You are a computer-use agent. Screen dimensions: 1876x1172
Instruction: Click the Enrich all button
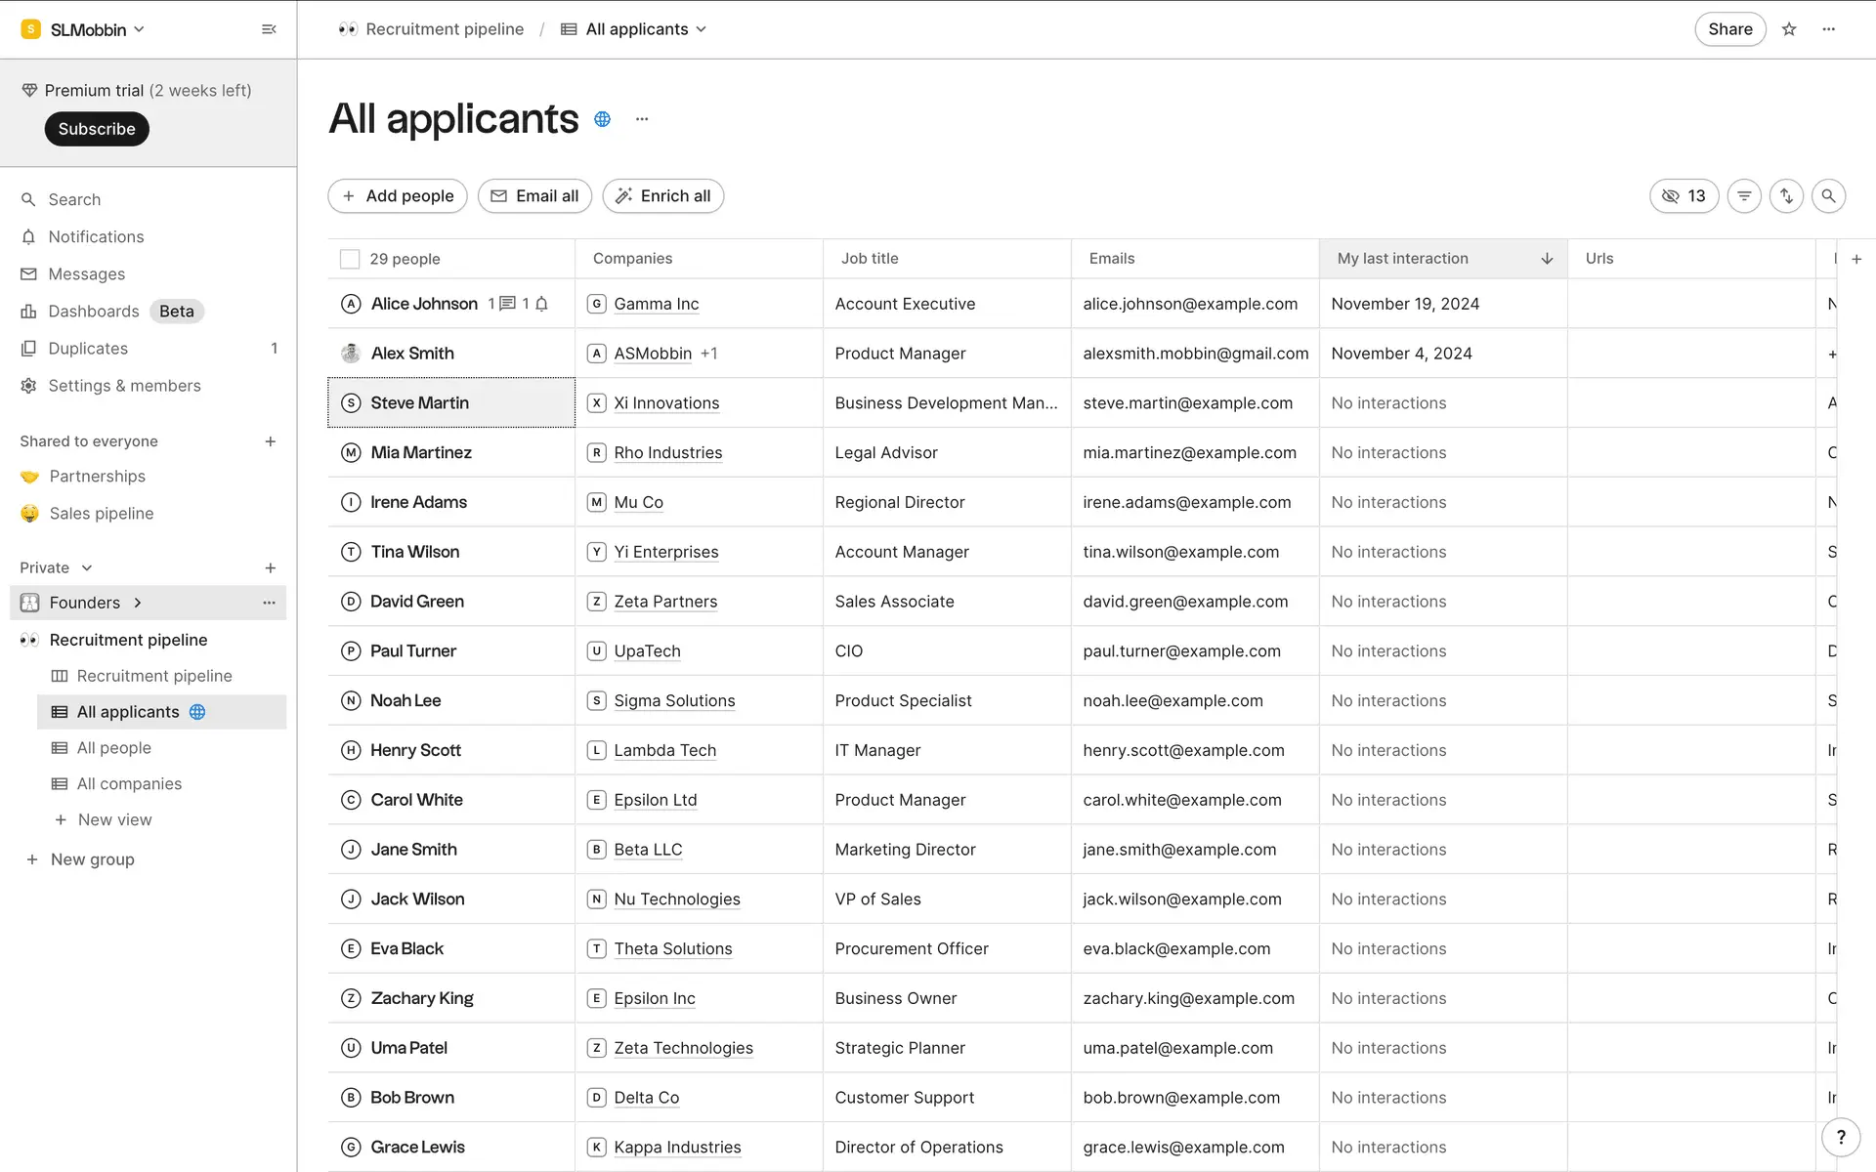click(x=662, y=196)
